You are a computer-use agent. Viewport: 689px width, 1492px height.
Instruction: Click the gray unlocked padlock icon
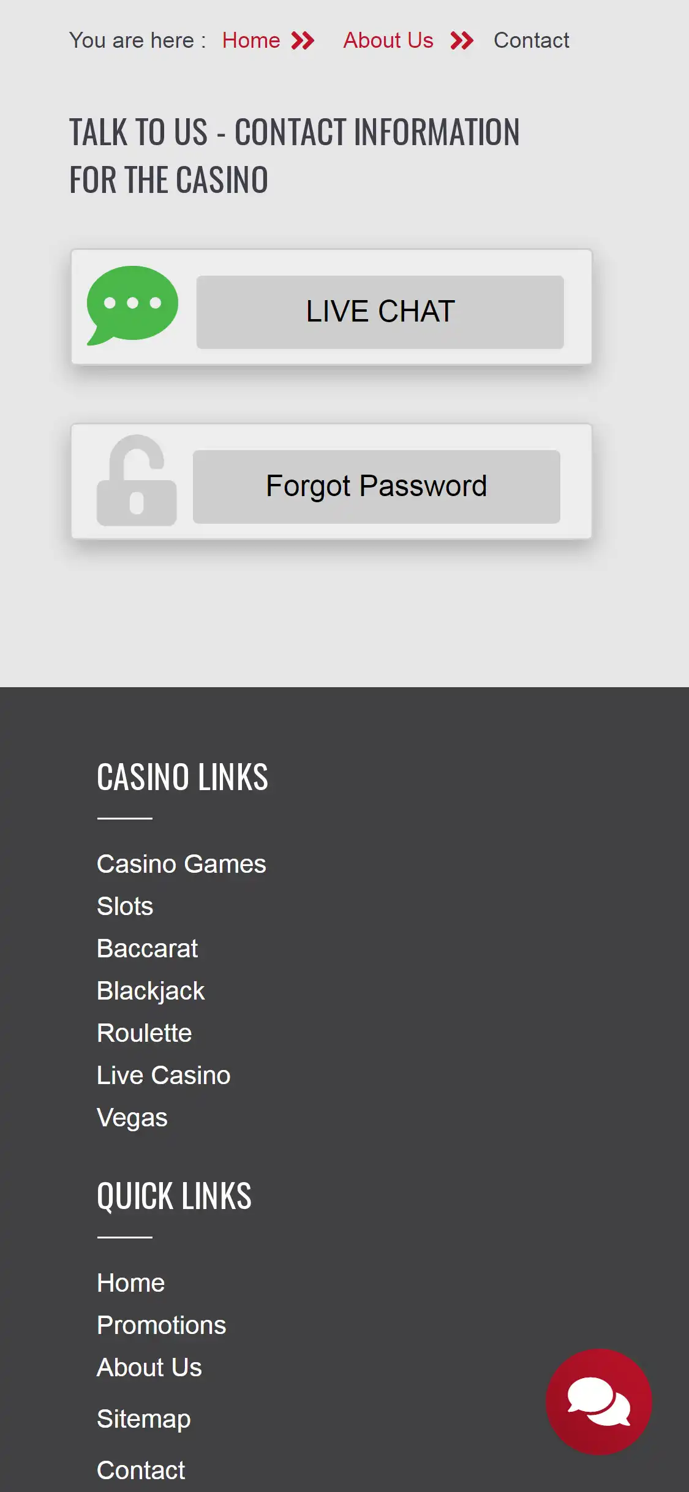(137, 481)
